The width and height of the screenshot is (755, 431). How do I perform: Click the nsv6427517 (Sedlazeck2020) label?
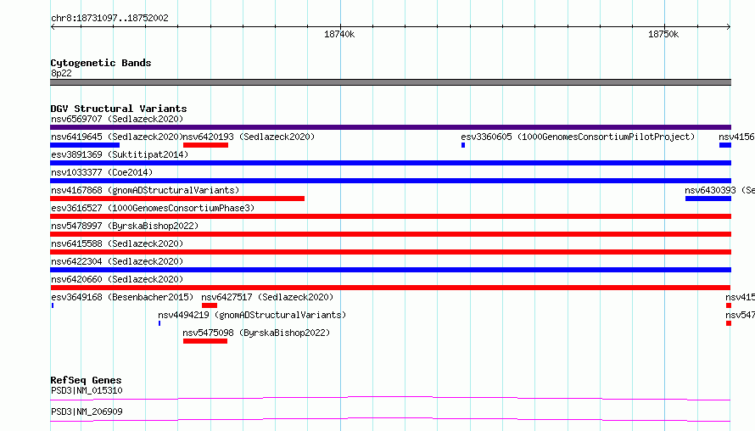click(x=267, y=297)
